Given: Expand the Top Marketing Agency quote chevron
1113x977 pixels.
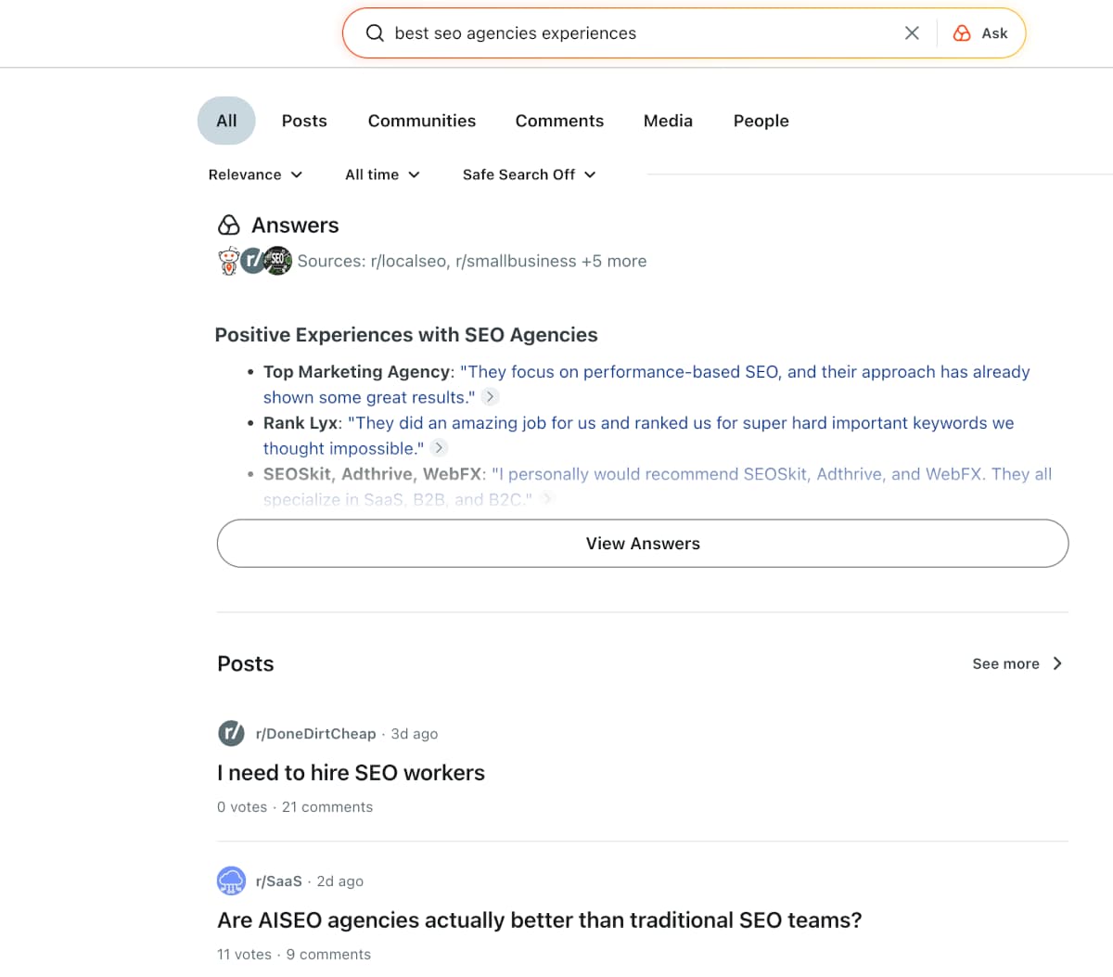Looking at the screenshot, I should point(490,396).
